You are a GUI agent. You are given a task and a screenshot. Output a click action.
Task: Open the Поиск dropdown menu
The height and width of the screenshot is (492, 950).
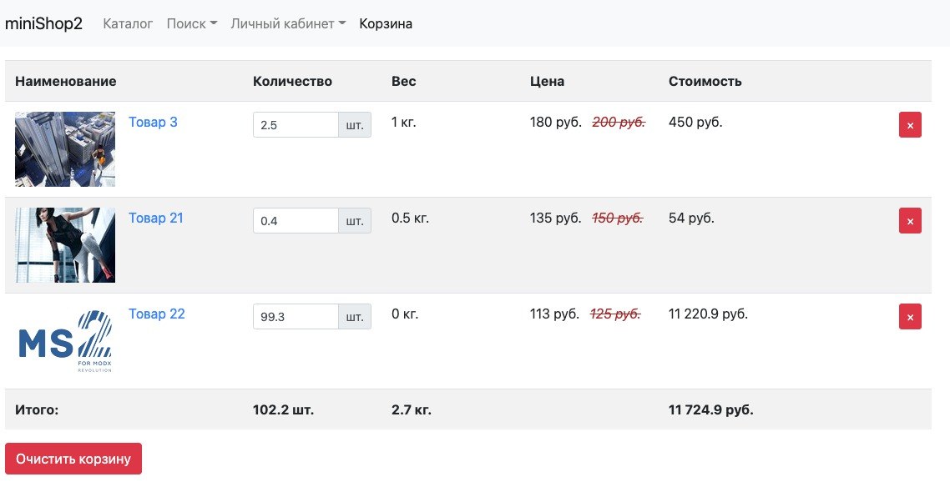191,23
